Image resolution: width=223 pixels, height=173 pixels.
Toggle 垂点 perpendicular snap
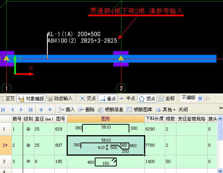(x=108, y=98)
